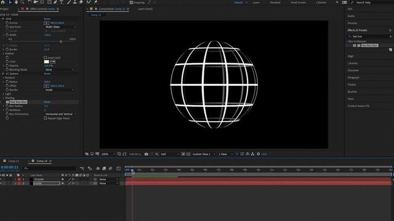394x221 pixels.
Task: Select the Rectangle shape tool
Action: [x=49, y=2]
